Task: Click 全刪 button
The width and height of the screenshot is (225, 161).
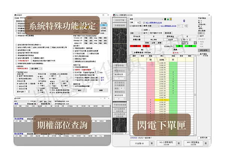Action: [153, 43]
